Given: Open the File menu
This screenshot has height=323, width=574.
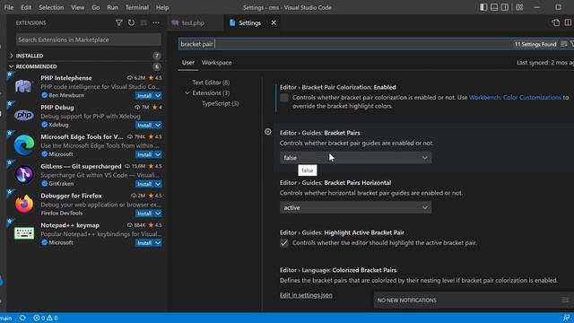Looking at the screenshot, I should 9,7.
